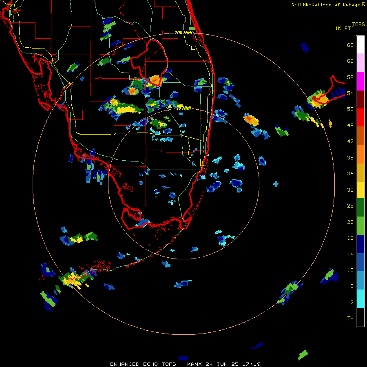
Task: Click the legend value "50"
Action: click(350, 109)
